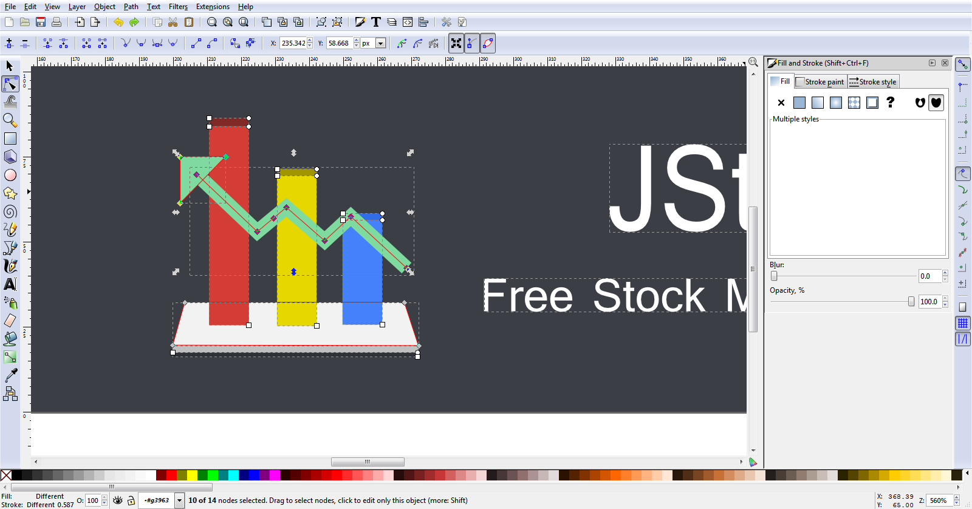This screenshot has height=509, width=972.
Task: Click the No paint X button
Action: (781, 103)
